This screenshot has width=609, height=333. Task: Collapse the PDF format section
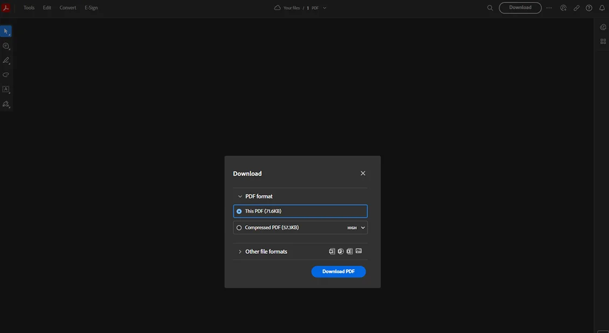[x=240, y=196]
